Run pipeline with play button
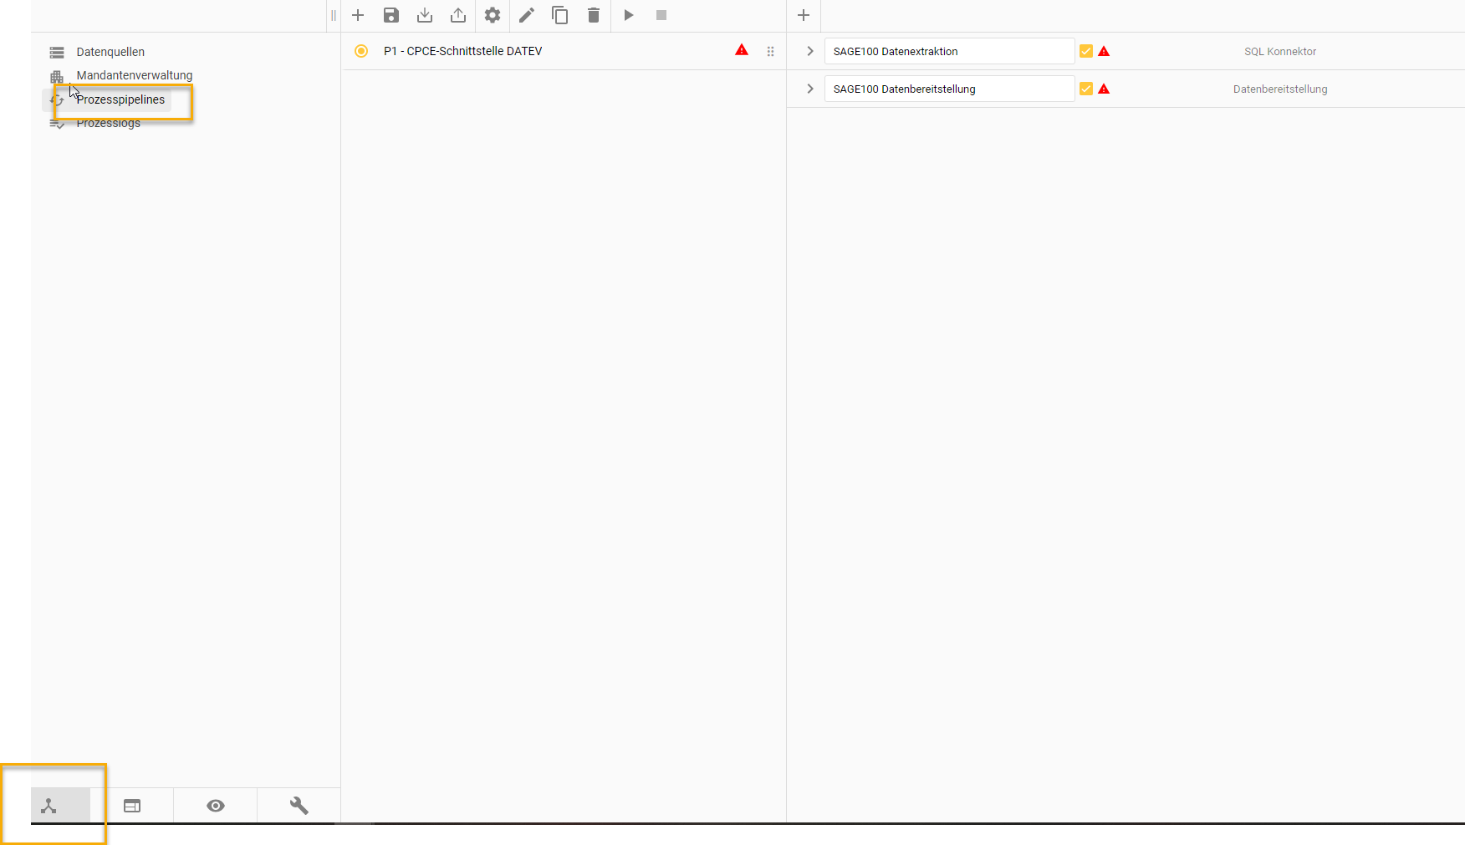Image resolution: width=1465 pixels, height=845 pixels. coord(629,15)
